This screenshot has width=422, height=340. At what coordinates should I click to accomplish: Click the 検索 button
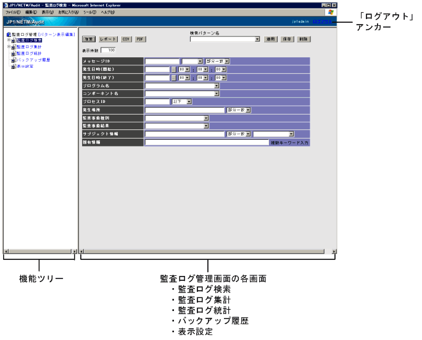click(x=89, y=39)
